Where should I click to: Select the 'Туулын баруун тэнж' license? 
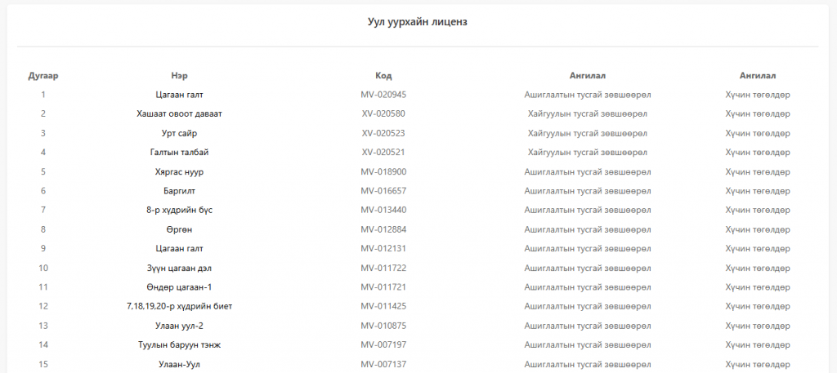click(179, 344)
